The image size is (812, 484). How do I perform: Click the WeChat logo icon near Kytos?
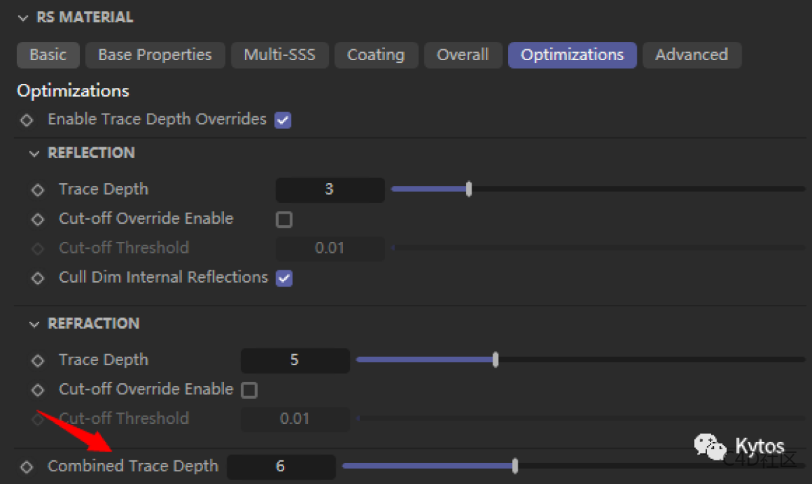coord(708,445)
